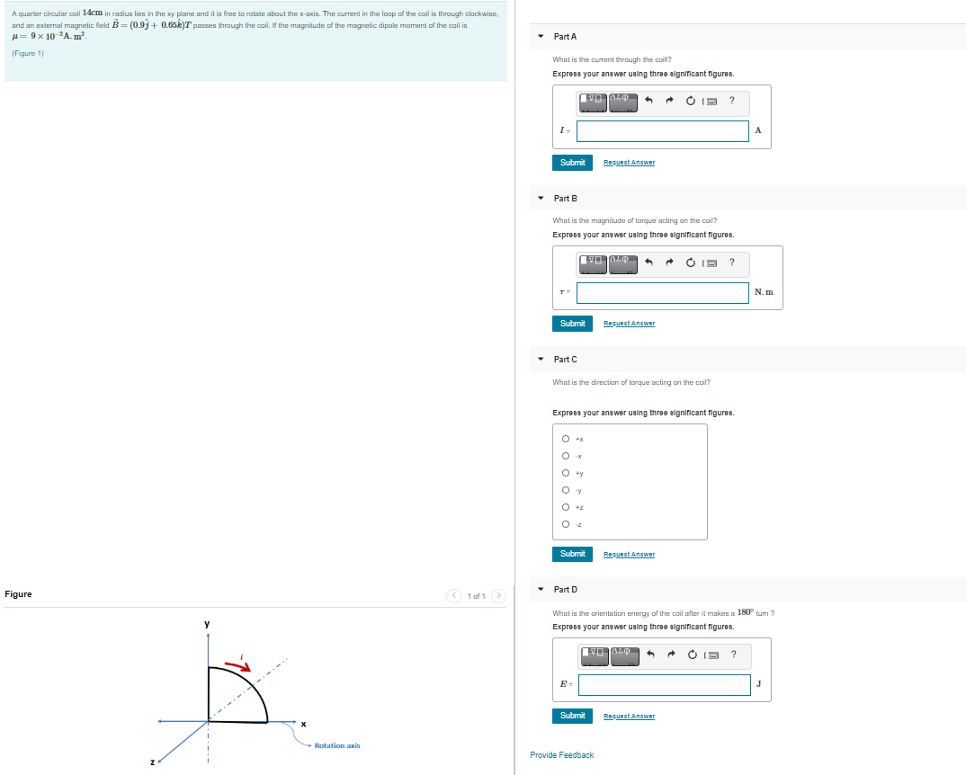Open Greek symbols palette in Part D

625,655
